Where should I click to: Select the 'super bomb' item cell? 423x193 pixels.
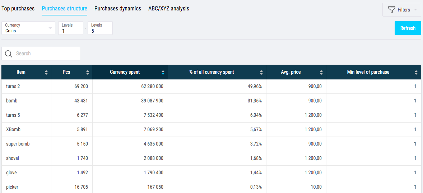click(27, 144)
